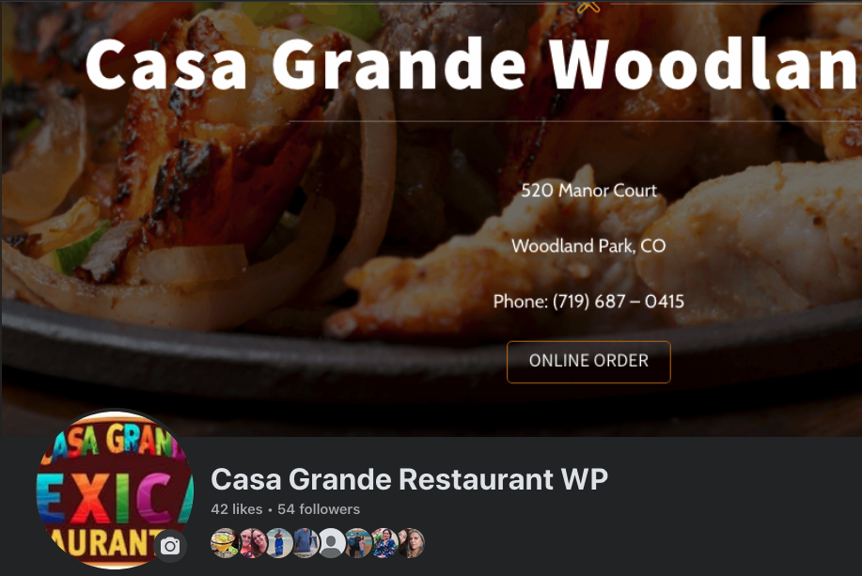
Task: Open the Casa Grande Mexican Restaurant profile picture
Action: [x=115, y=490]
